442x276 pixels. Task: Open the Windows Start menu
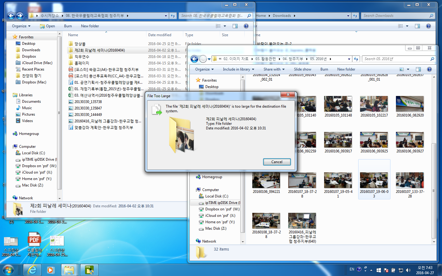(x=8, y=270)
